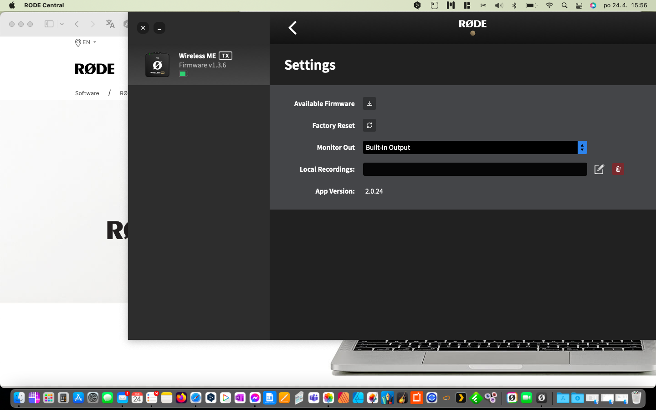This screenshot has width=656, height=410.
Task: Click the scissors menu bar icon
Action: tap(483, 5)
